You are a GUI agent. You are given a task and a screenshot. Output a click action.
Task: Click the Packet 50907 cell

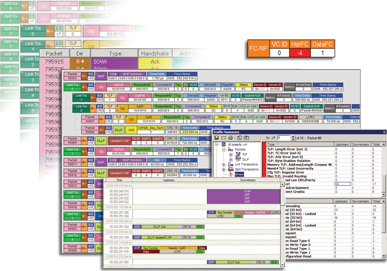[90, 119]
